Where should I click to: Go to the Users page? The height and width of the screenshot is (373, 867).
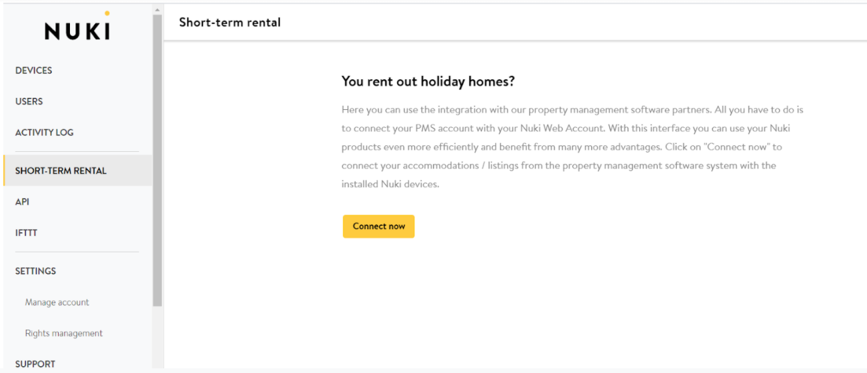[x=29, y=101]
